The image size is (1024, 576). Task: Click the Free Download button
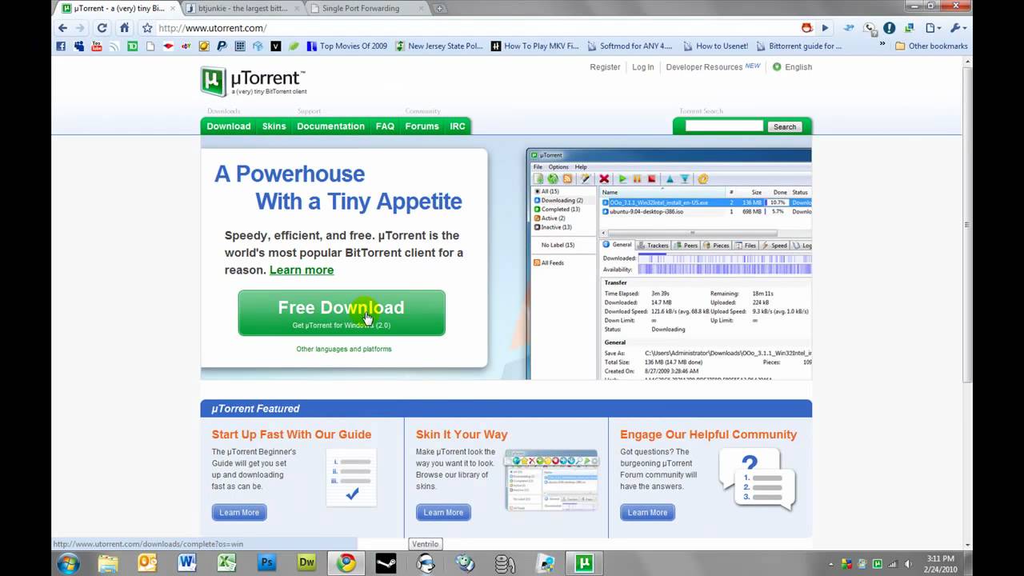tap(342, 313)
